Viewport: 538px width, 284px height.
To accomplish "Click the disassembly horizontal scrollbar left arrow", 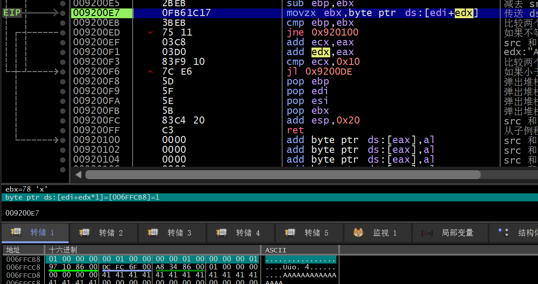I will coord(78,175).
